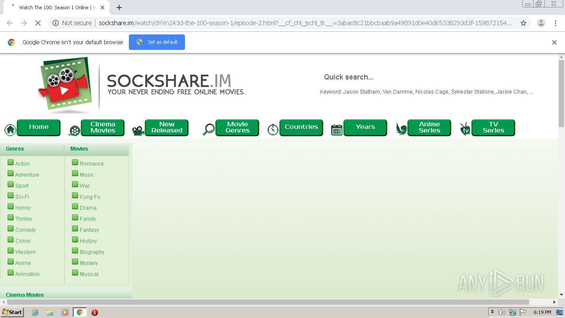The height and width of the screenshot is (318, 565).
Task: Open the Sport genre link
Action: (x=22, y=186)
